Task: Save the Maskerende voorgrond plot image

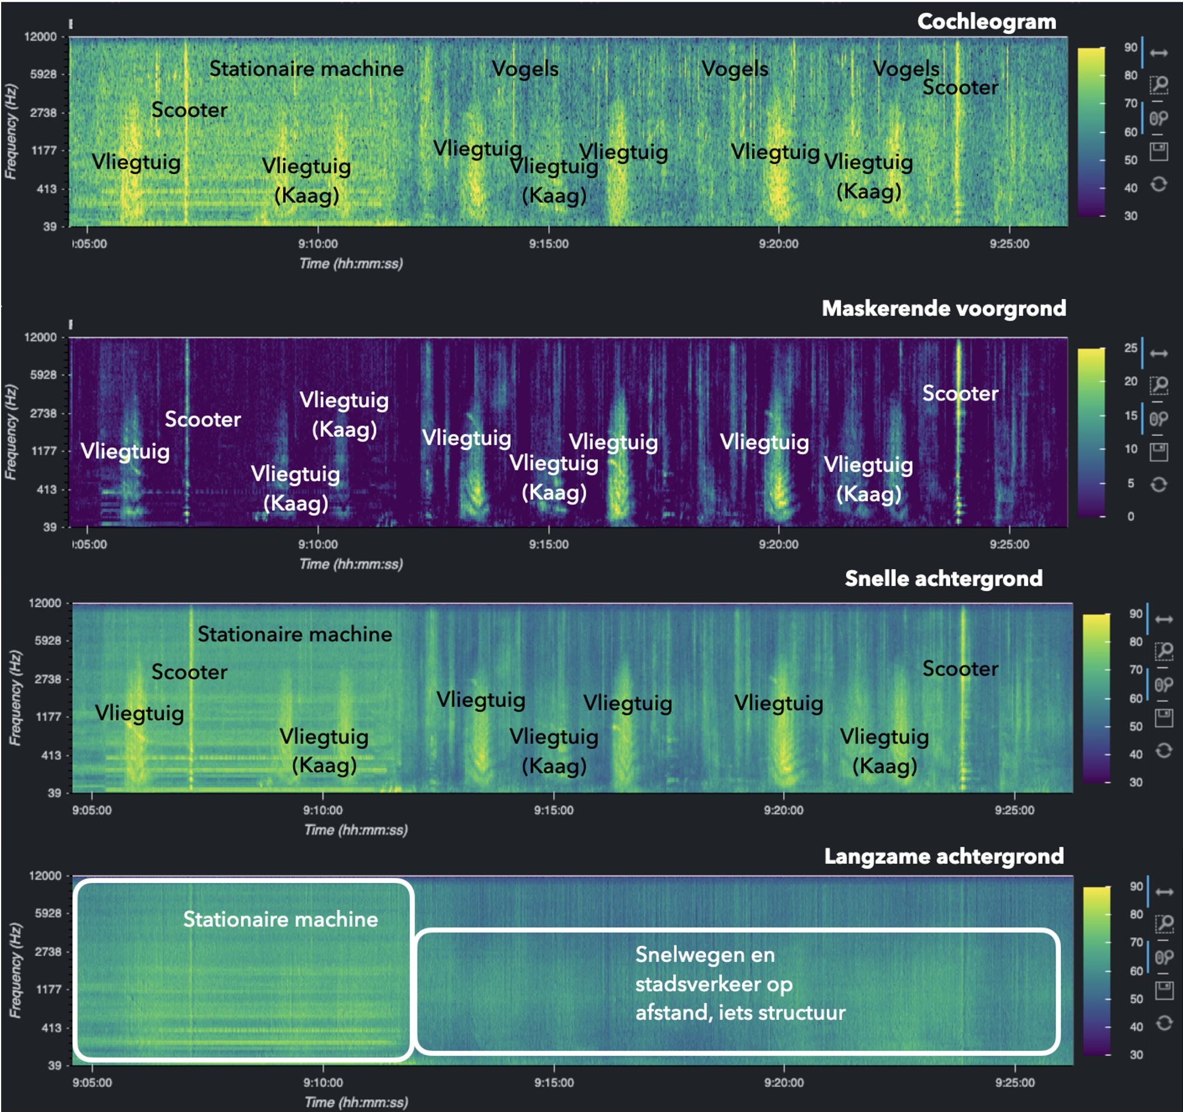Action: [1158, 453]
